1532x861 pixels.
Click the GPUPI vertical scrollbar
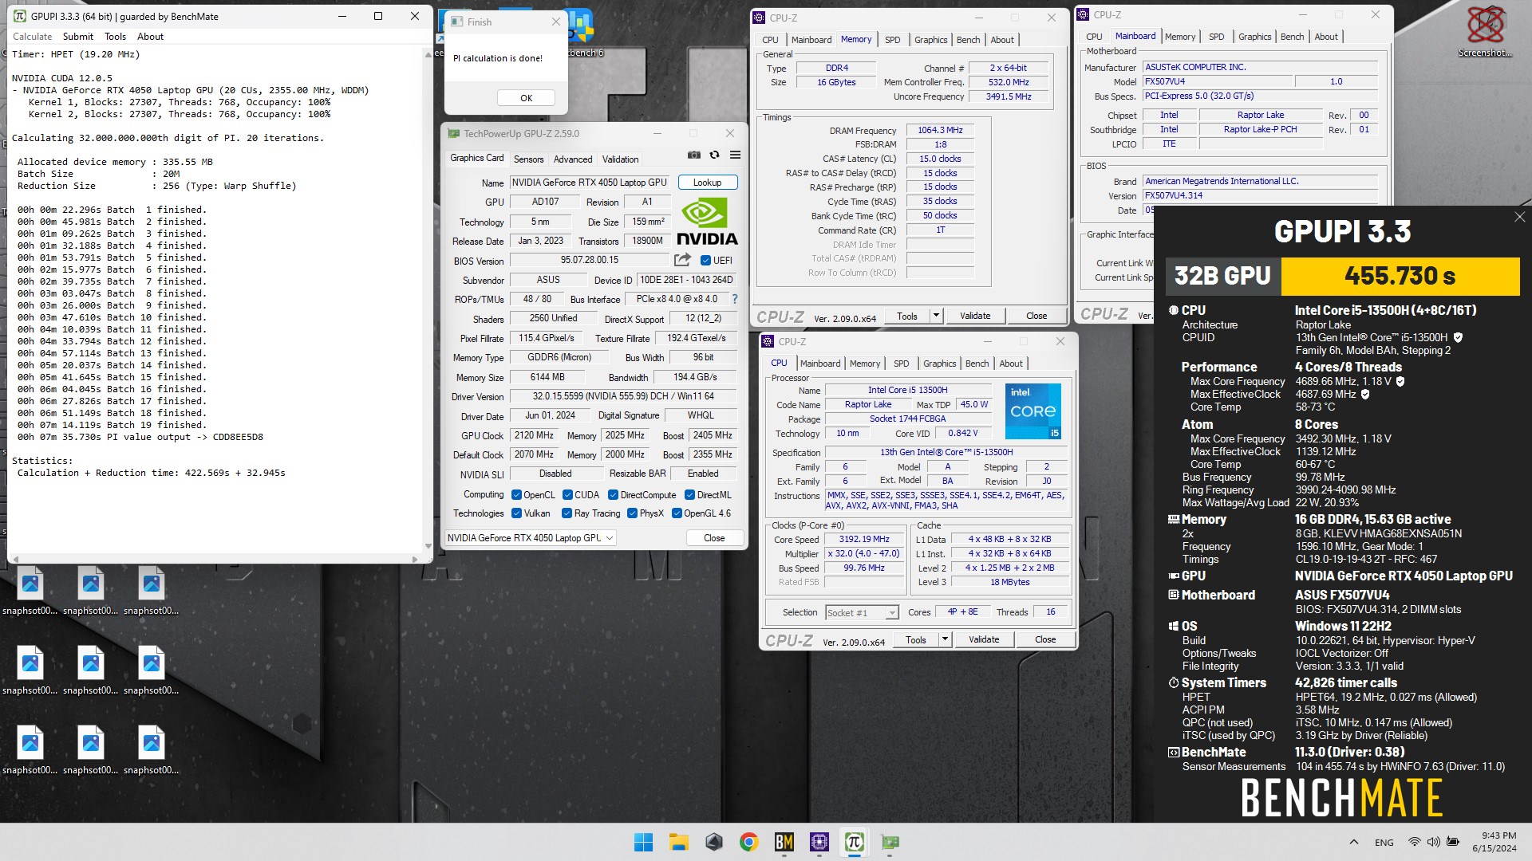428,299
